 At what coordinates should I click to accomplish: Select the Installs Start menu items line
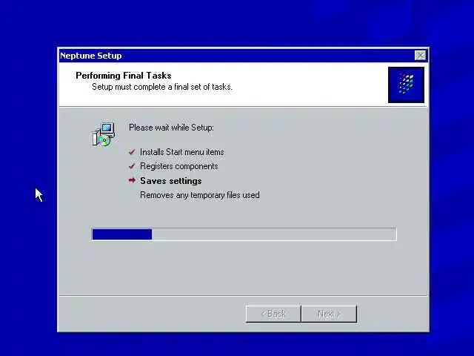182,152
